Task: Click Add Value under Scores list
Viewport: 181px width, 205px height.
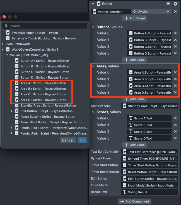Action: (x=135, y=145)
